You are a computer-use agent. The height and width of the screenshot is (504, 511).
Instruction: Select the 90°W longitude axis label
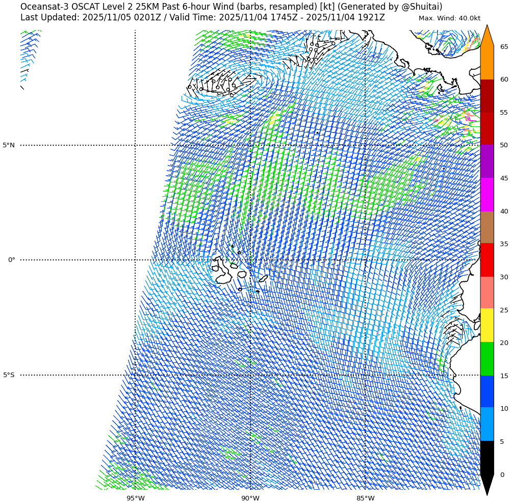coord(250,498)
